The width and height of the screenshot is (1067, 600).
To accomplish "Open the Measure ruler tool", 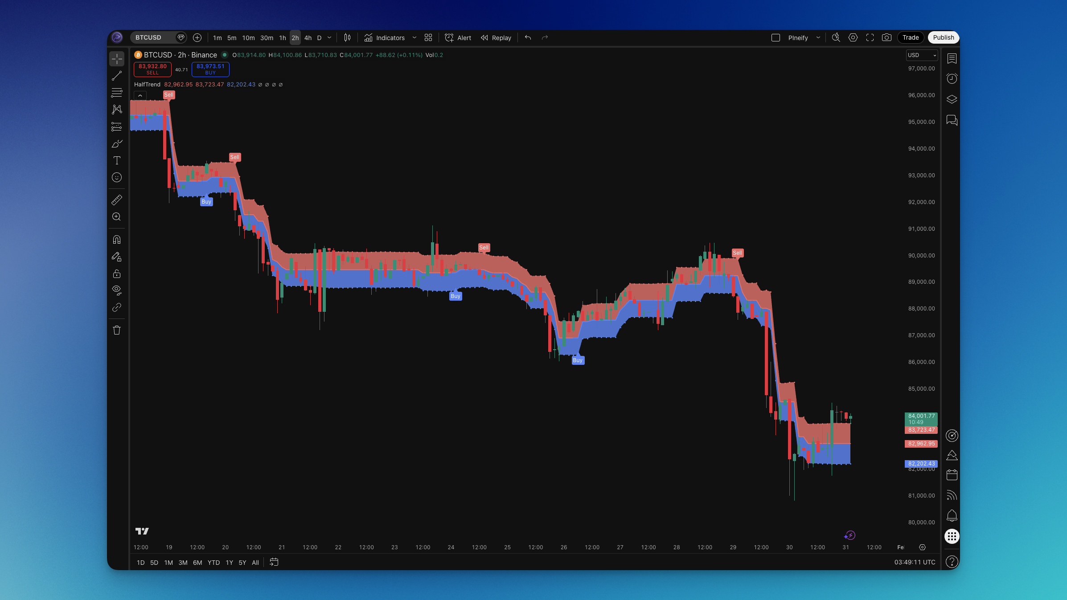I will 117,200.
